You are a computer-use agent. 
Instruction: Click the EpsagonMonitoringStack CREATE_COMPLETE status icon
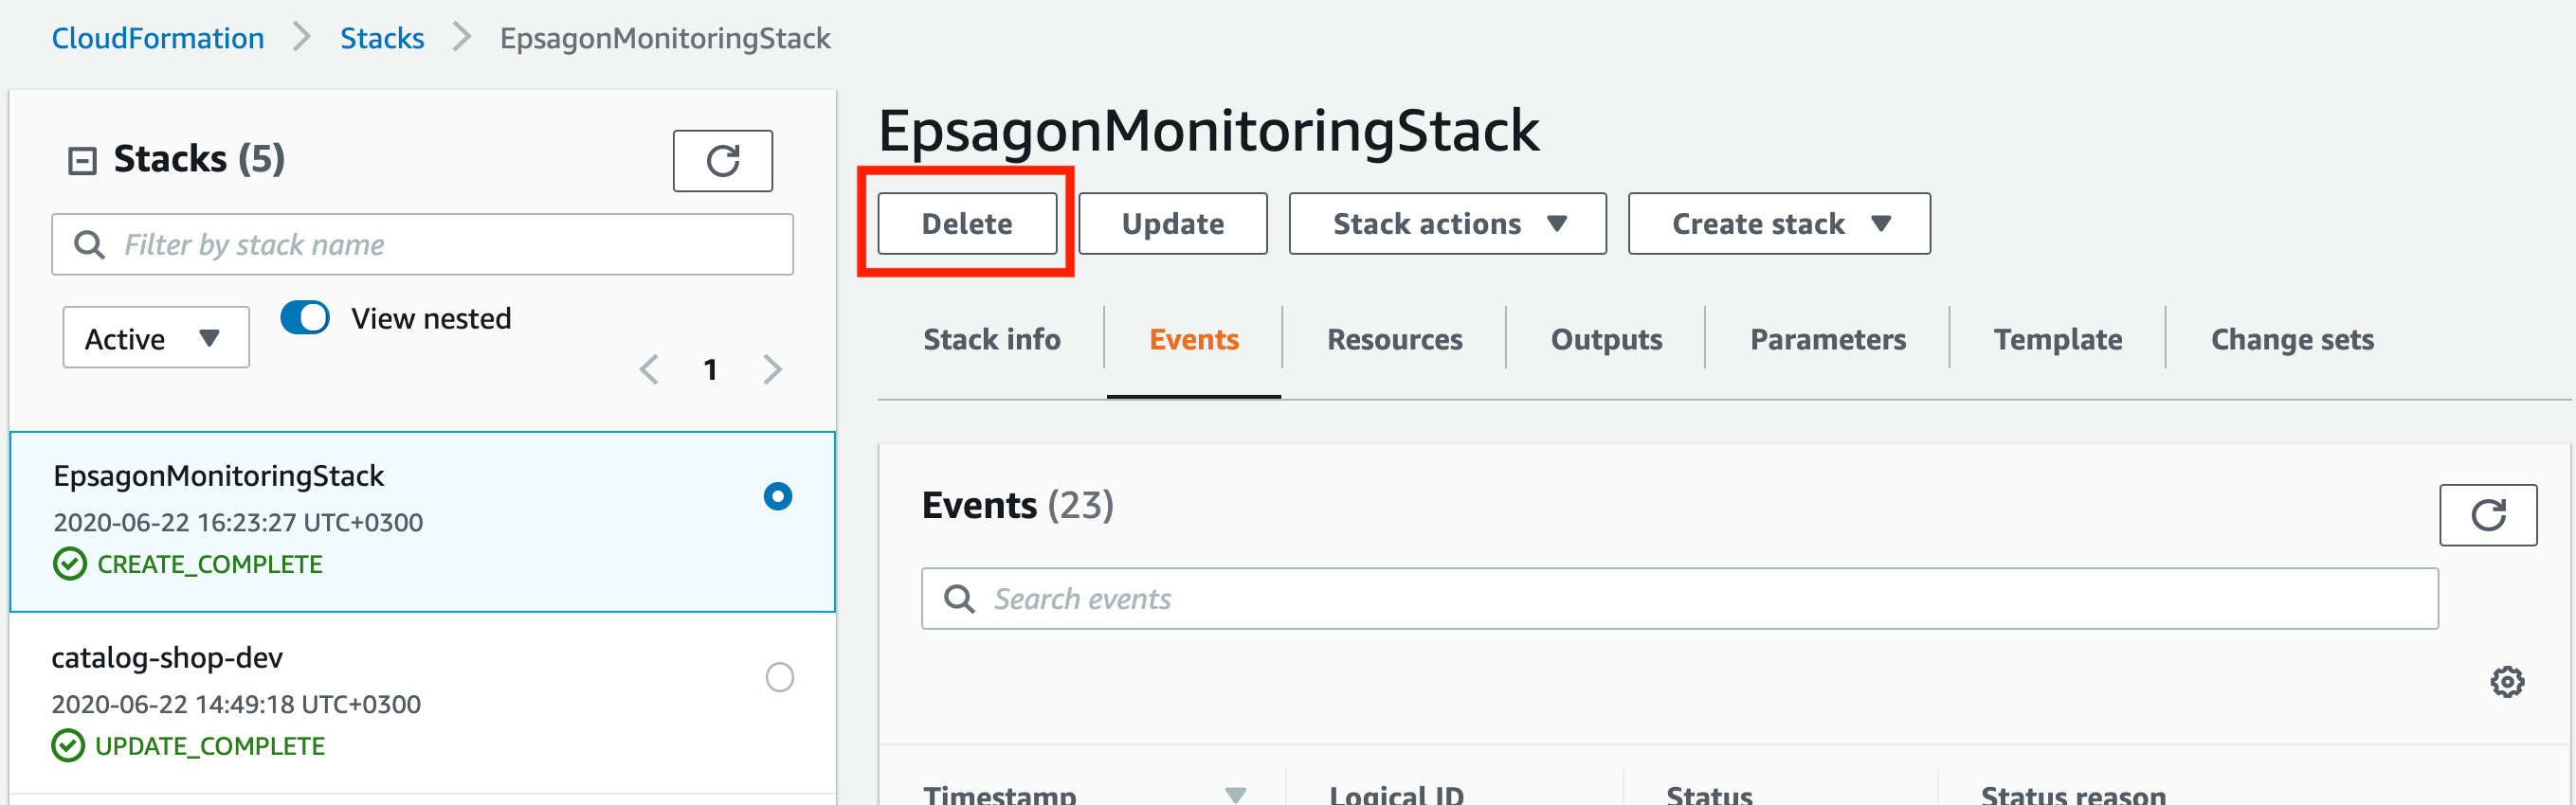(69, 564)
